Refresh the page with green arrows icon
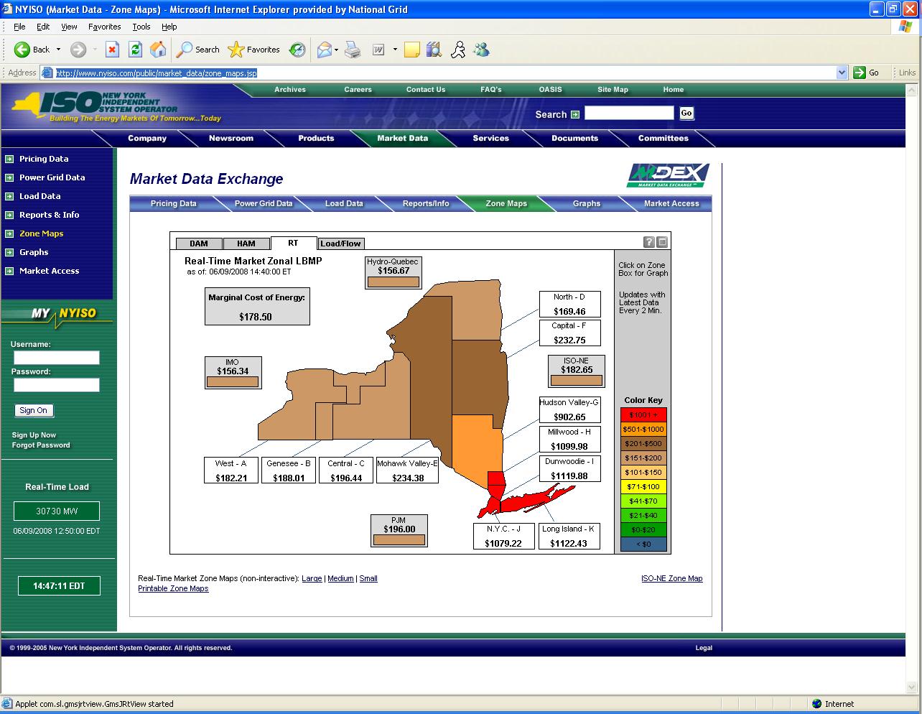 135,50
